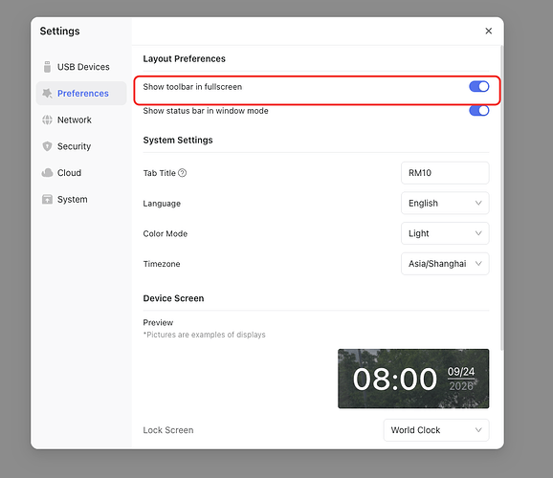Toggle Show toolbar in fullscreen switch
The image size is (553, 478).
pyautogui.click(x=479, y=86)
